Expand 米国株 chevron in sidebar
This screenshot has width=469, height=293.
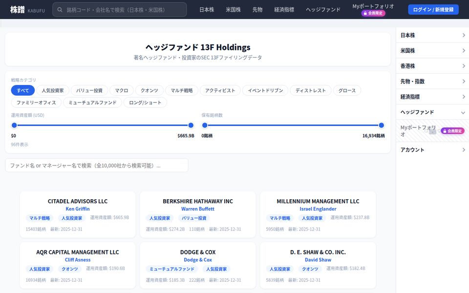(463, 50)
